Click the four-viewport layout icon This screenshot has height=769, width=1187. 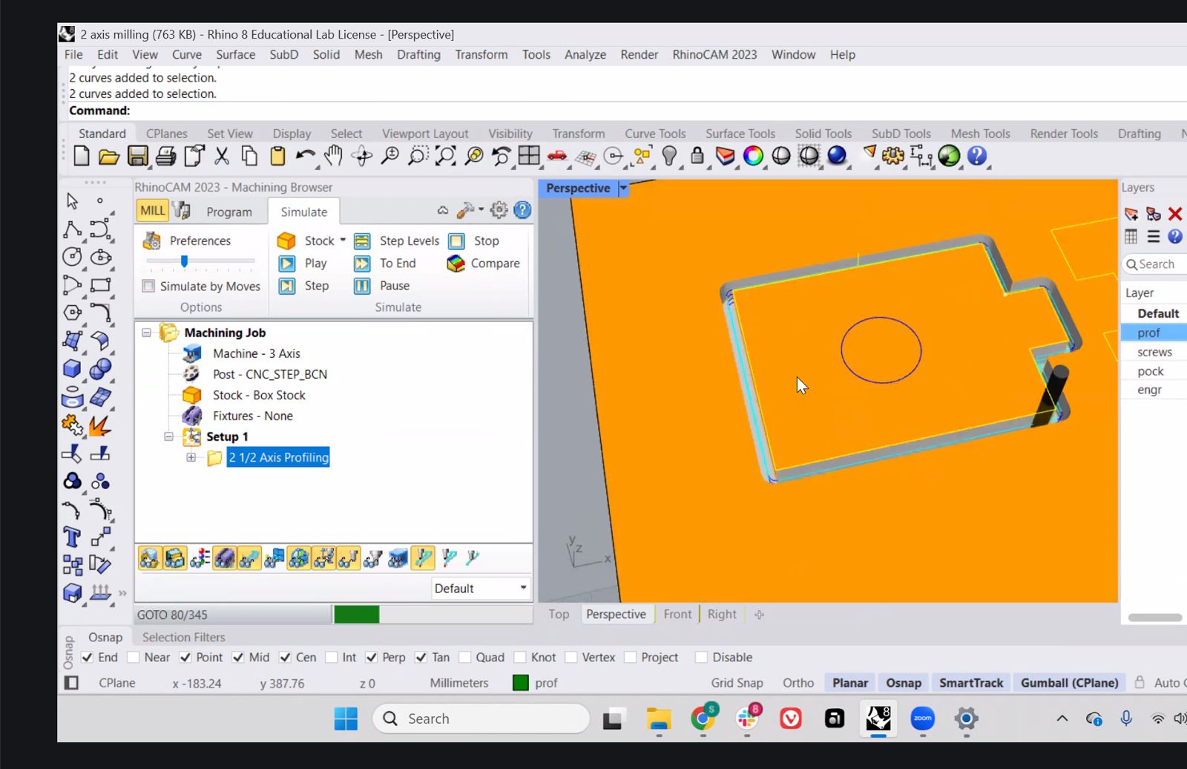click(x=529, y=156)
